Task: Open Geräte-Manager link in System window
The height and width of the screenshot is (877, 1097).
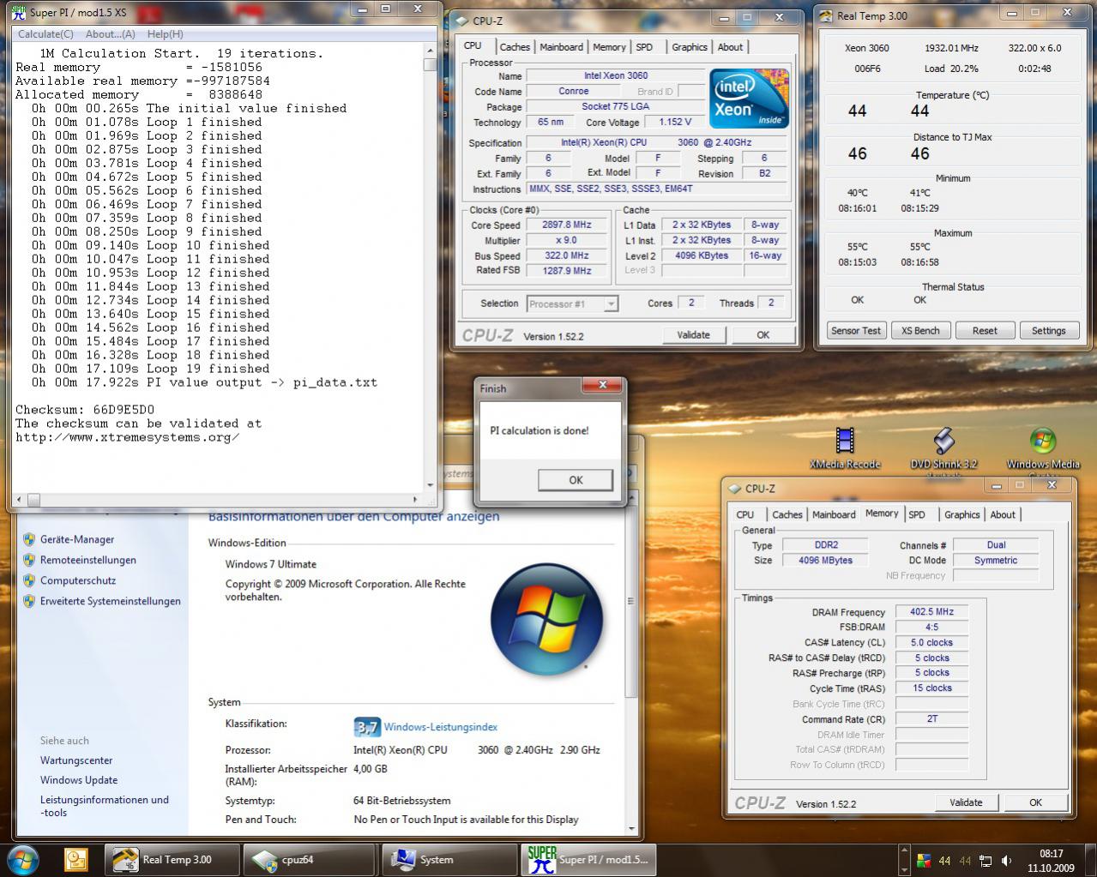Action: (77, 539)
